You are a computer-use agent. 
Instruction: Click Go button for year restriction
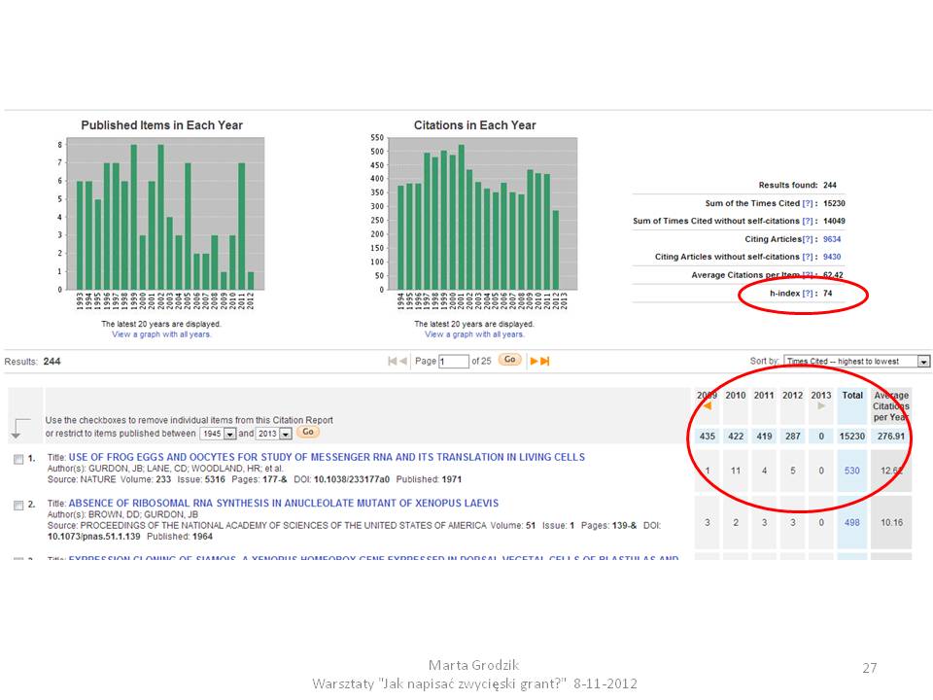coord(308,432)
